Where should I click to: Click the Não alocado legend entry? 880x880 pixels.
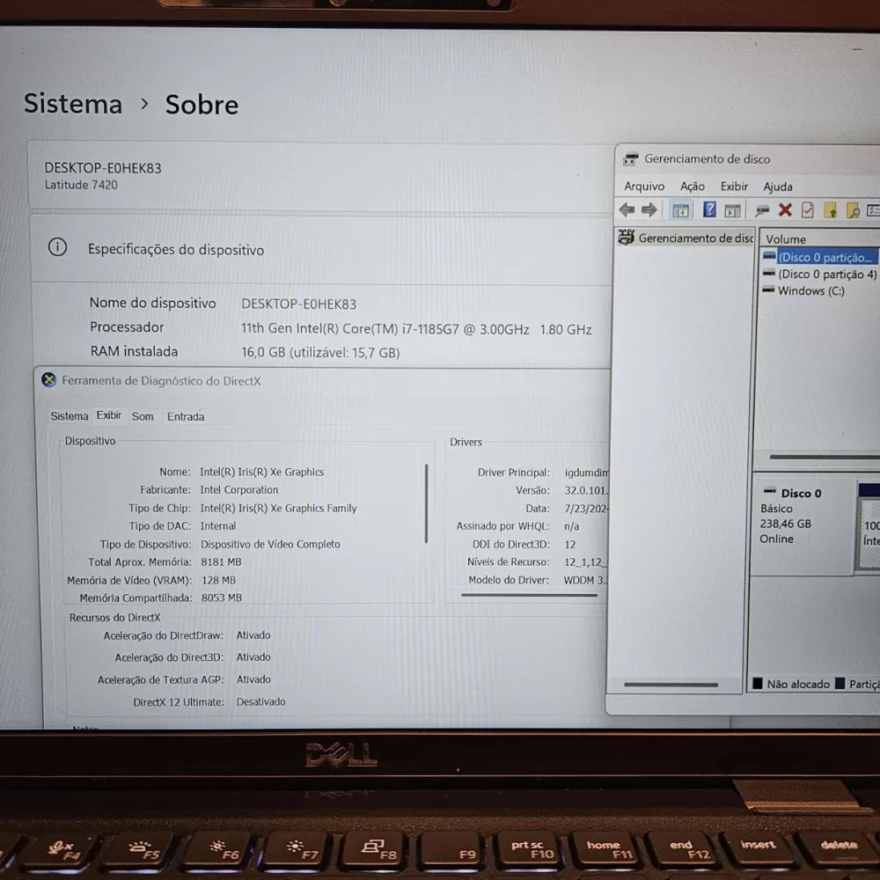pos(791,684)
